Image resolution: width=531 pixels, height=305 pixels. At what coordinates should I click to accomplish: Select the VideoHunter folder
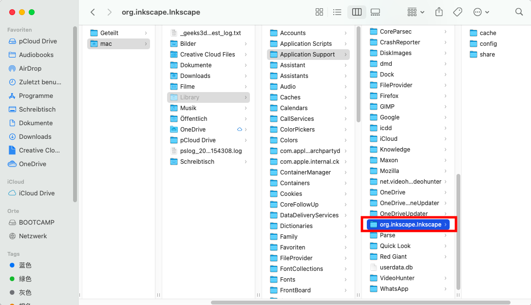tap(408, 278)
